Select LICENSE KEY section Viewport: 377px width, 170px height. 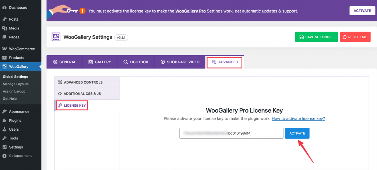87,105
